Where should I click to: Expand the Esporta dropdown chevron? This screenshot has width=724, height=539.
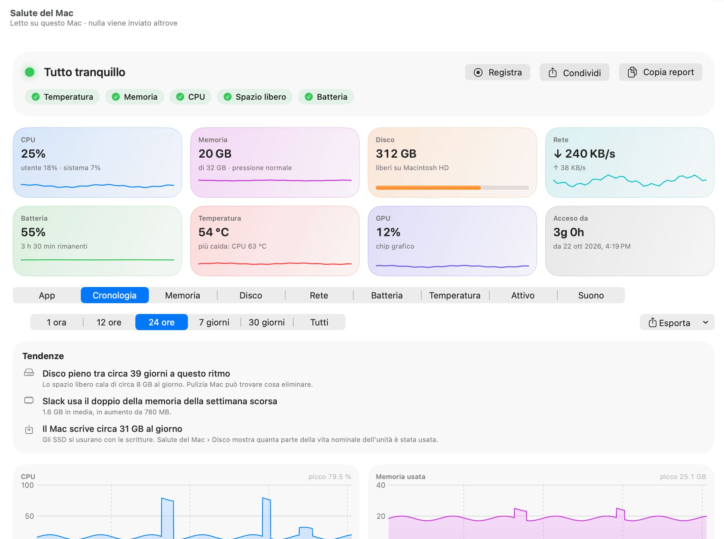(705, 322)
